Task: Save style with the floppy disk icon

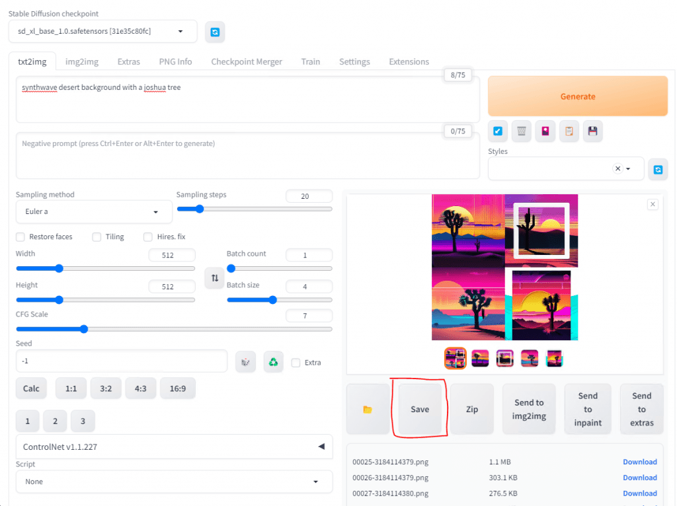Action: [x=593, y=131]
